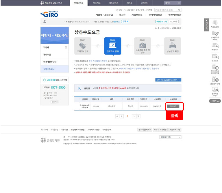Open the 수표조회 sidebar icon
The height and width of the screenshot is (193, 222).
(x=215, y=58)
